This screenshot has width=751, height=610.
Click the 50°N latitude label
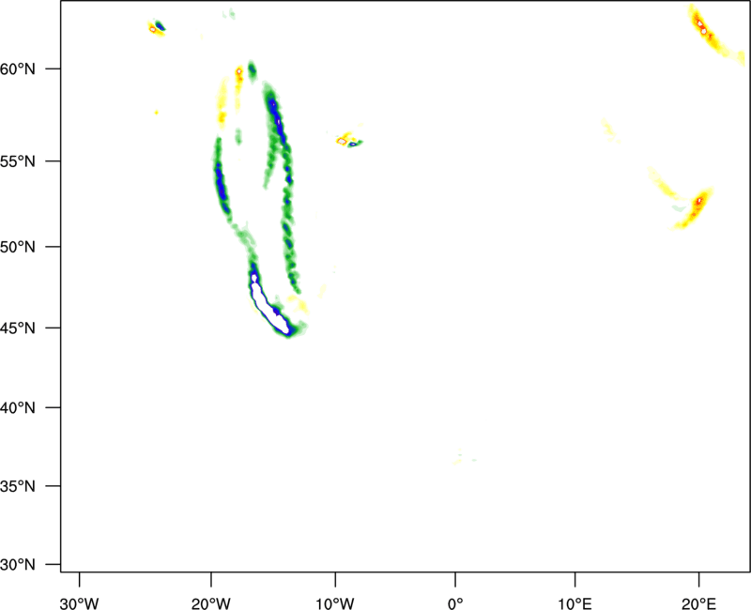pyautogui.click(x=18, y=247)
